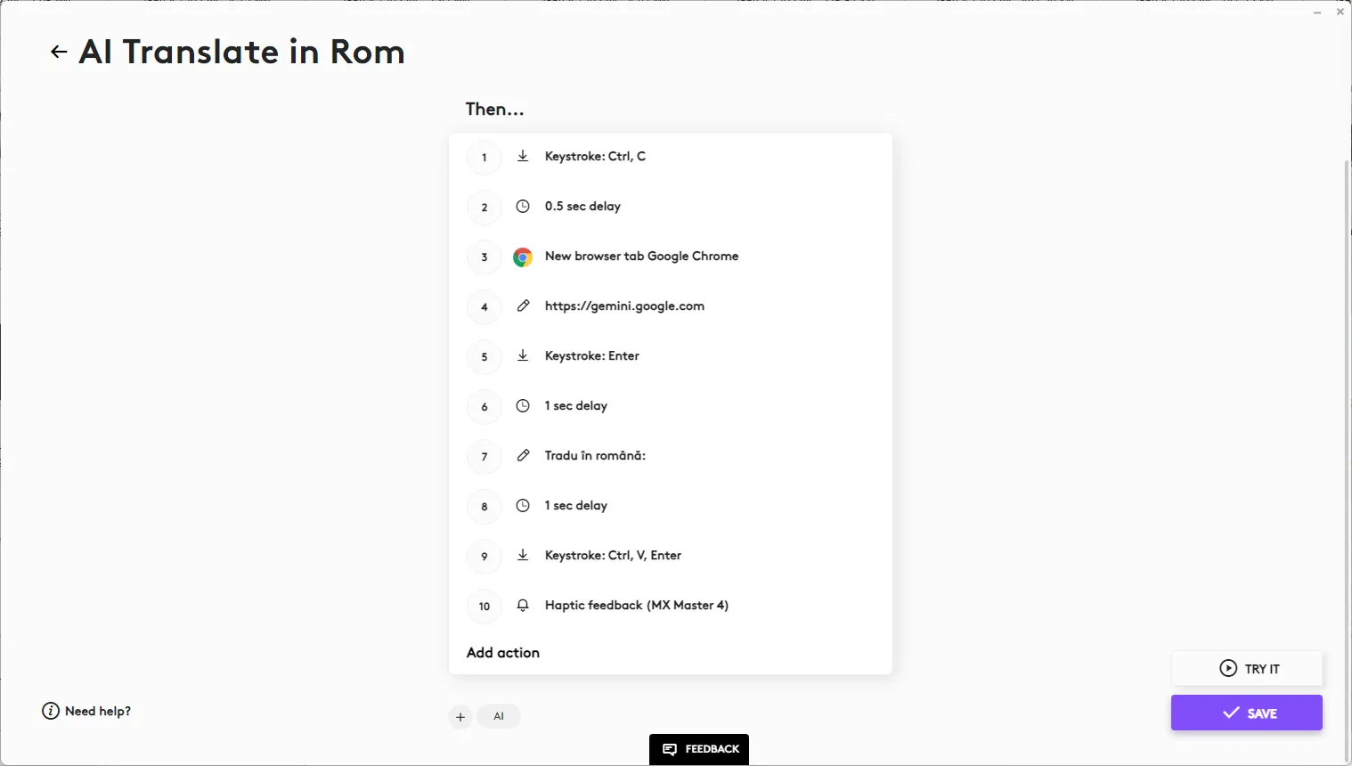
Task: Open the Need help? link
Action: click(87, 712)
